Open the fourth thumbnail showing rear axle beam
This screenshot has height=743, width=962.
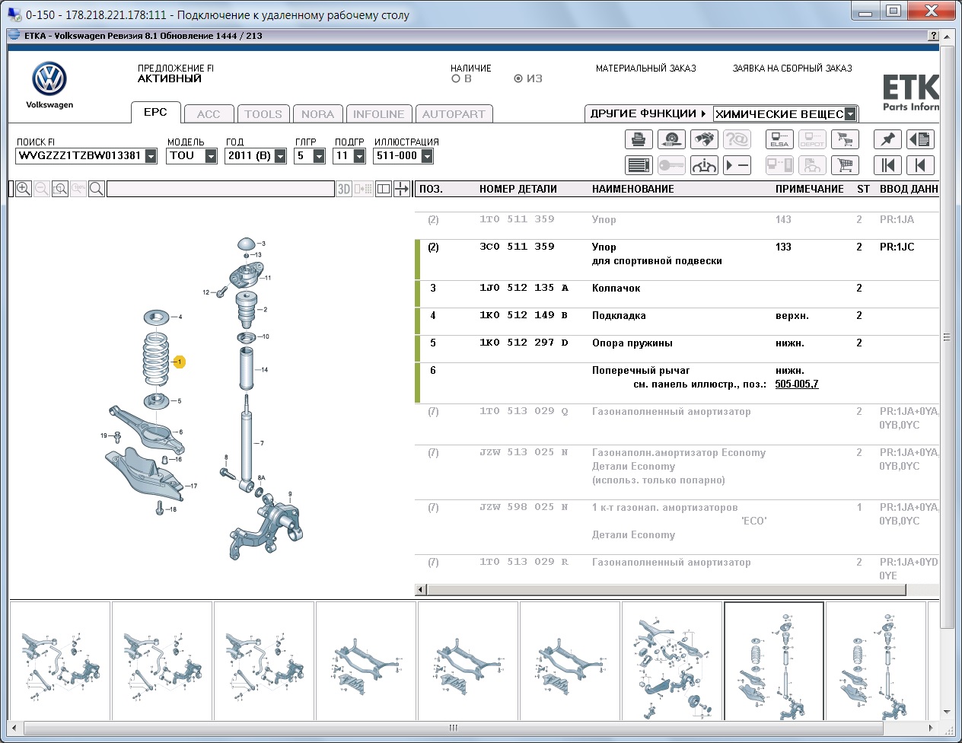point(366,661)
